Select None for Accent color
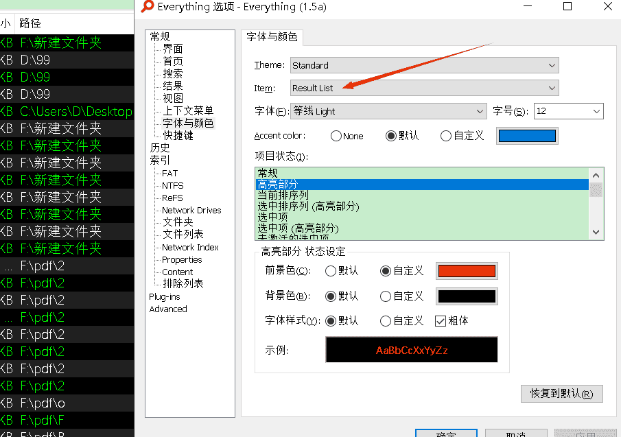Image resolution: width=621 pixels, height=437 pixels. click(x=336, y=136)
